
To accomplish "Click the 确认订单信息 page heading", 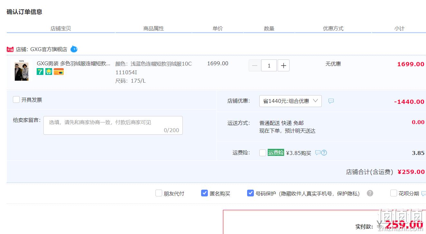I will pyautogui.click(x=24, y=12).
